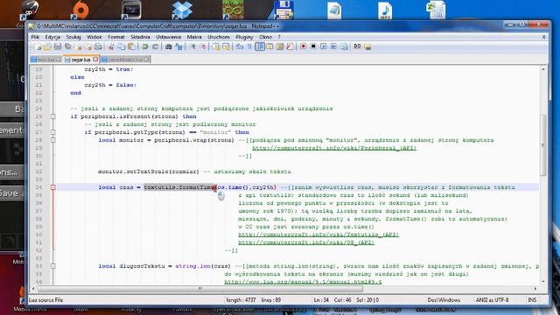Click the Dropbox desktop shortcut
The height and width of the screenshot is (315, 560).
point(182,10)
